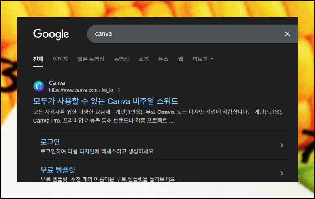Open the 쇼핑 tab
The image size is (315, 199).
tap(143, 59)
